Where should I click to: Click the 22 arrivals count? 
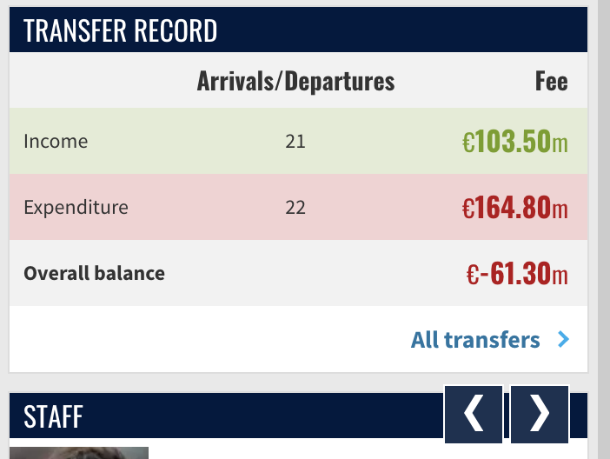coord(295,207)
